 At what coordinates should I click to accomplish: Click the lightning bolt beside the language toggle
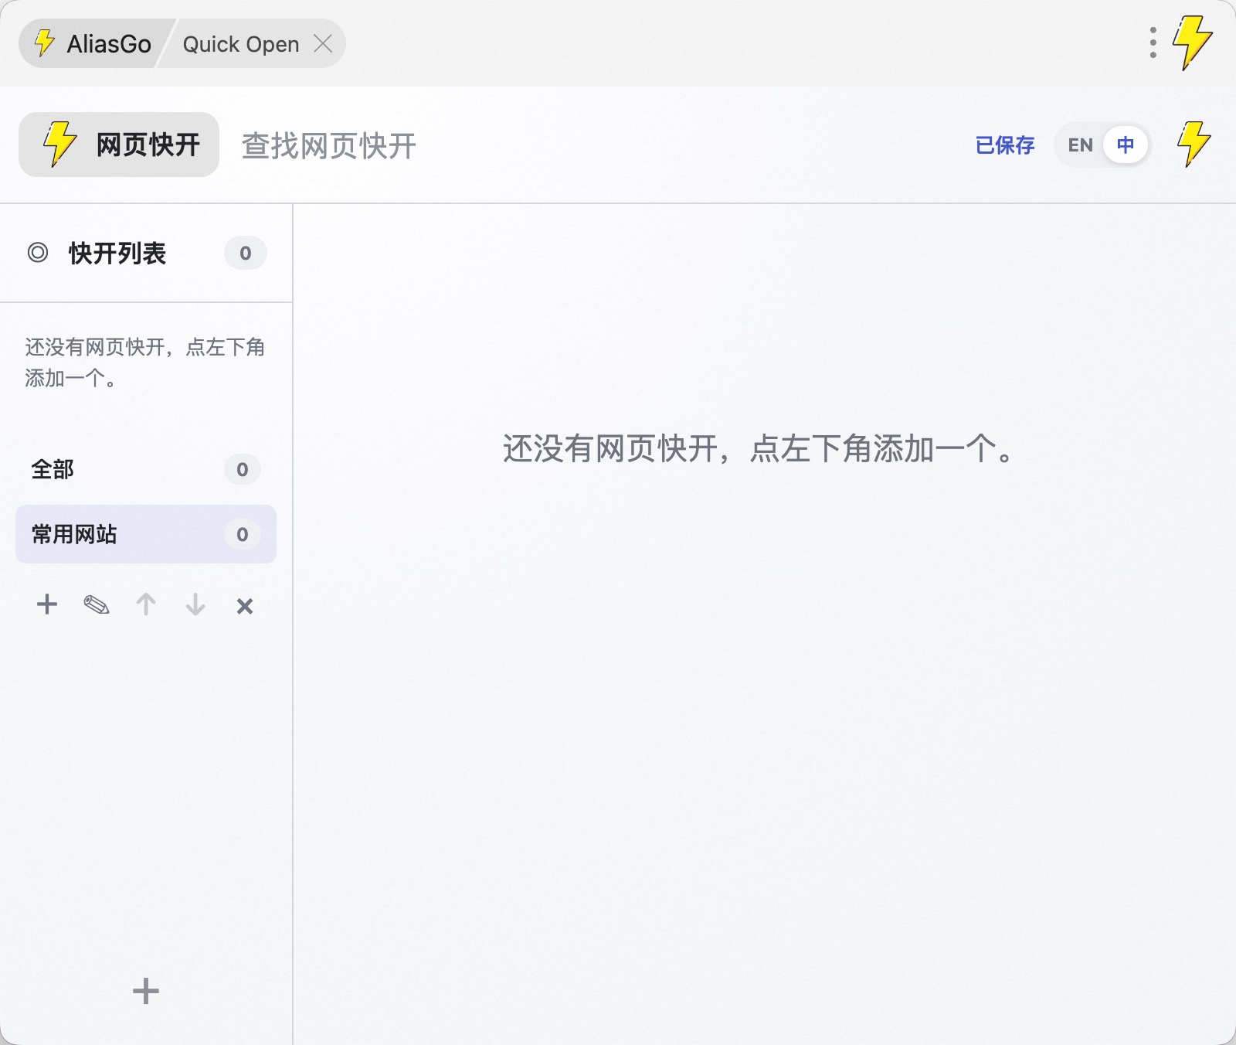[x=1194, y=145]
